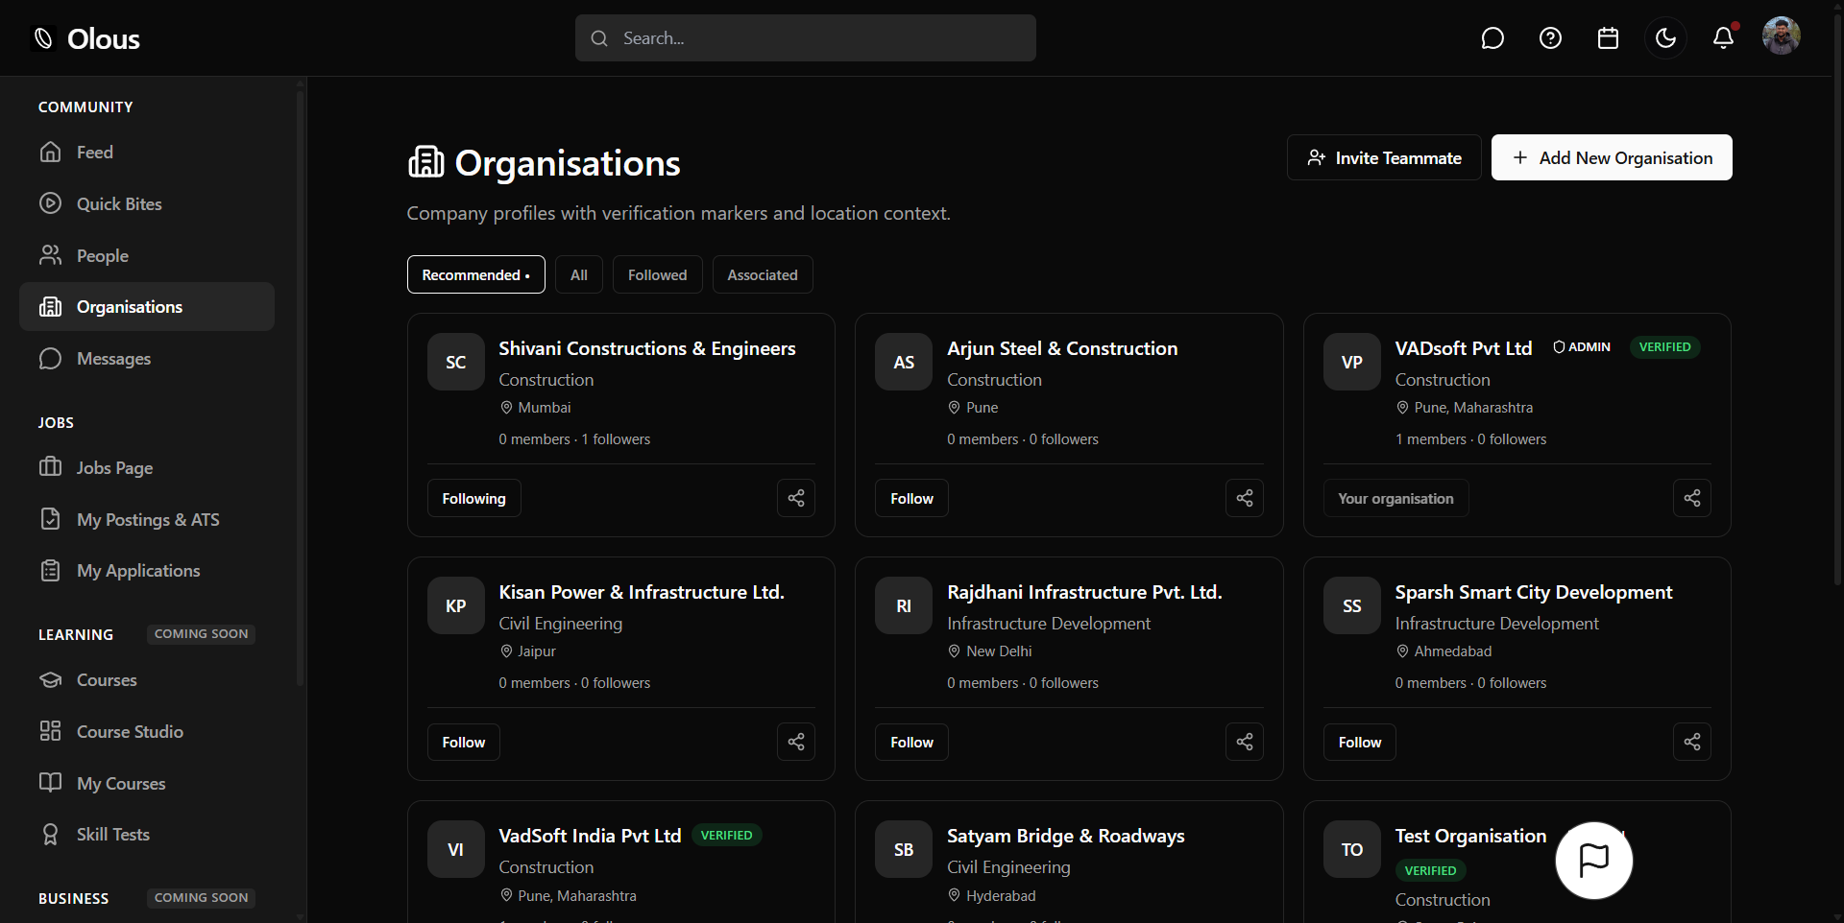Screen dimensions: 1844x923
Task: Focus the Search input field
Action: (805, 38)
